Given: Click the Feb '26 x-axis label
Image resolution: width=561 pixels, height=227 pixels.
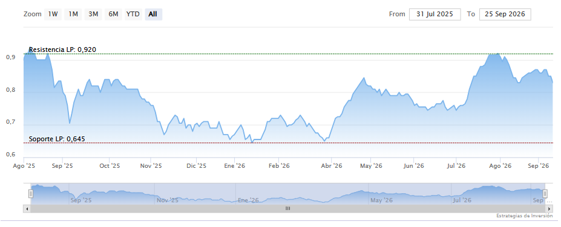Looking at the screenshot, I should [x=279, y=166].
